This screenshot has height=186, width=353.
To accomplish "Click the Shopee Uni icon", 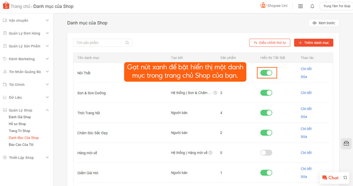I will [x=264, y=6].
